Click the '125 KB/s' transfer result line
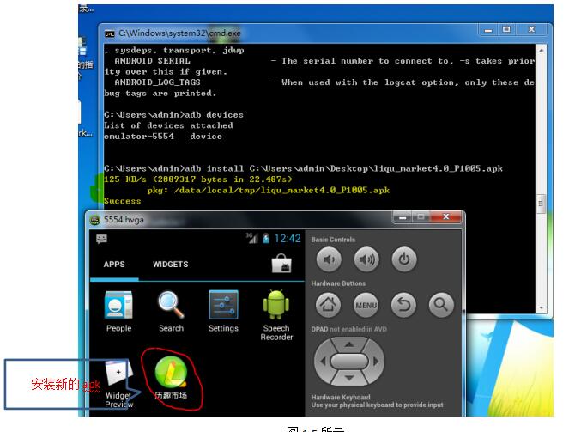 pos(197,179)
